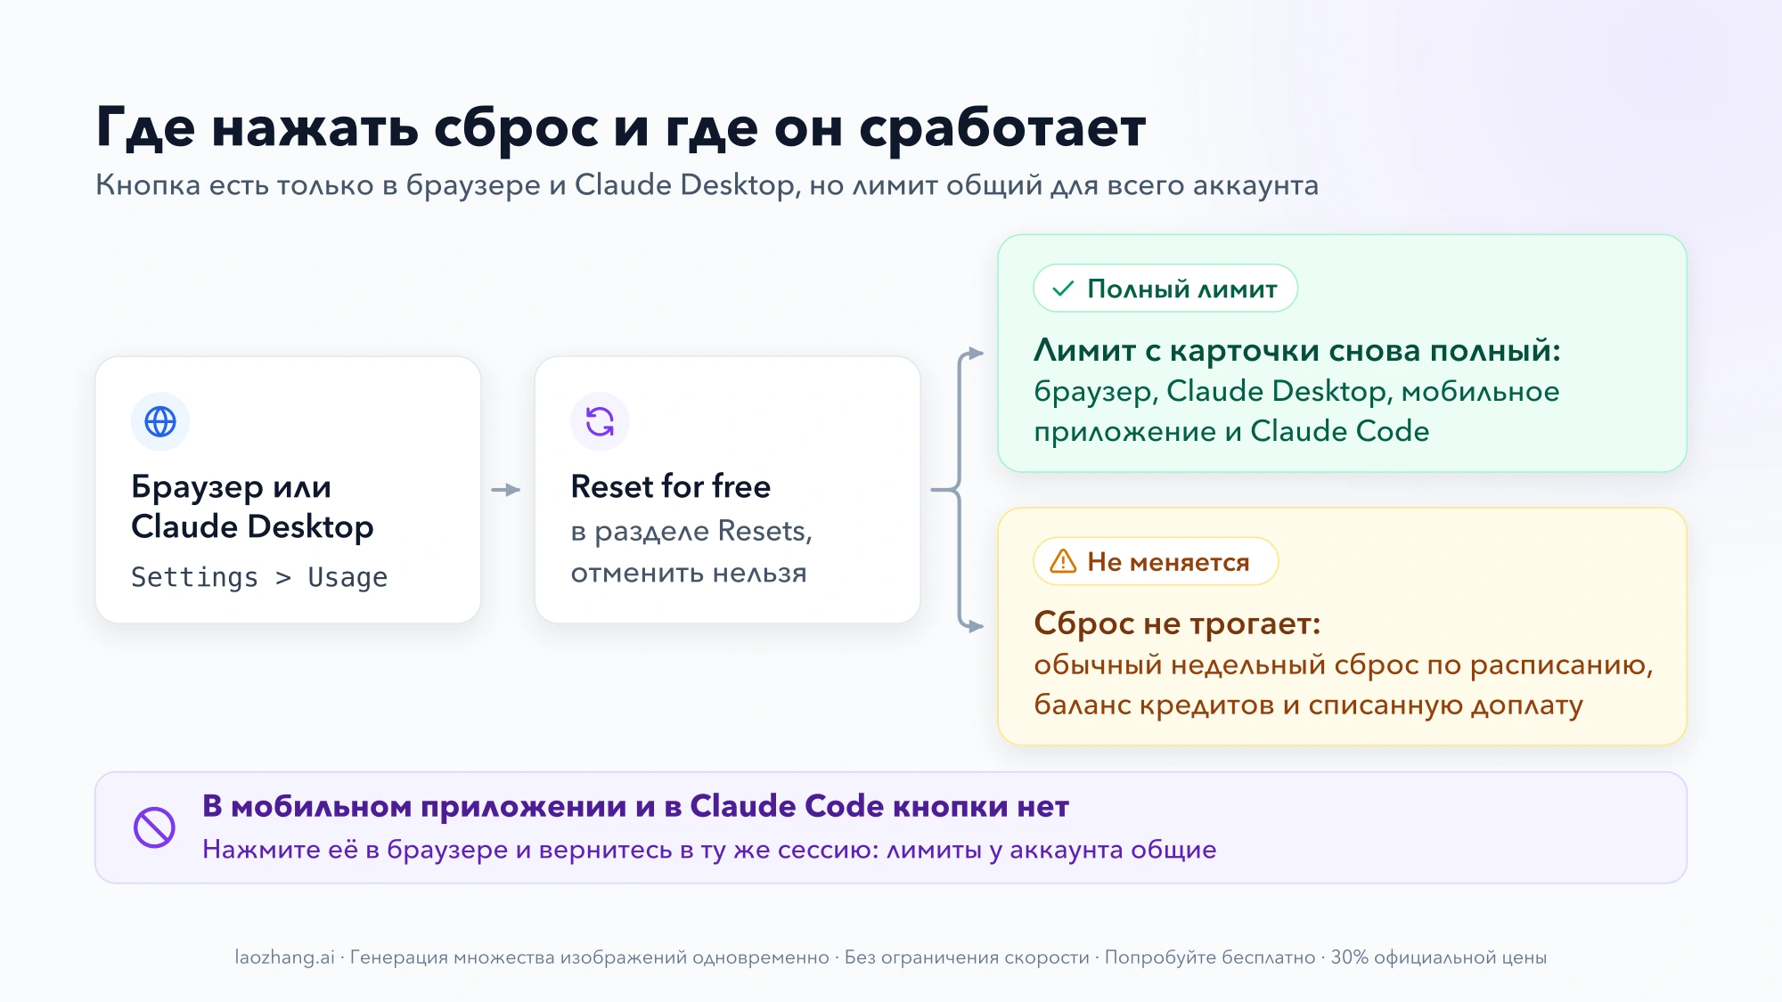Screen dimensions: 1782x1002
Task: Click the text обычный недельный сброс по расписанию
Action: pos(1343,664)
